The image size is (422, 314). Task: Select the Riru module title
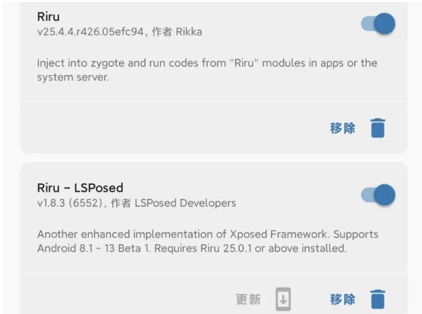(48, 17)
